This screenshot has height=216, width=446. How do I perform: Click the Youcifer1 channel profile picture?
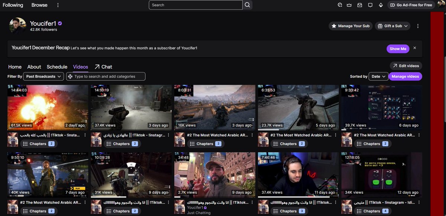point(17,26)
